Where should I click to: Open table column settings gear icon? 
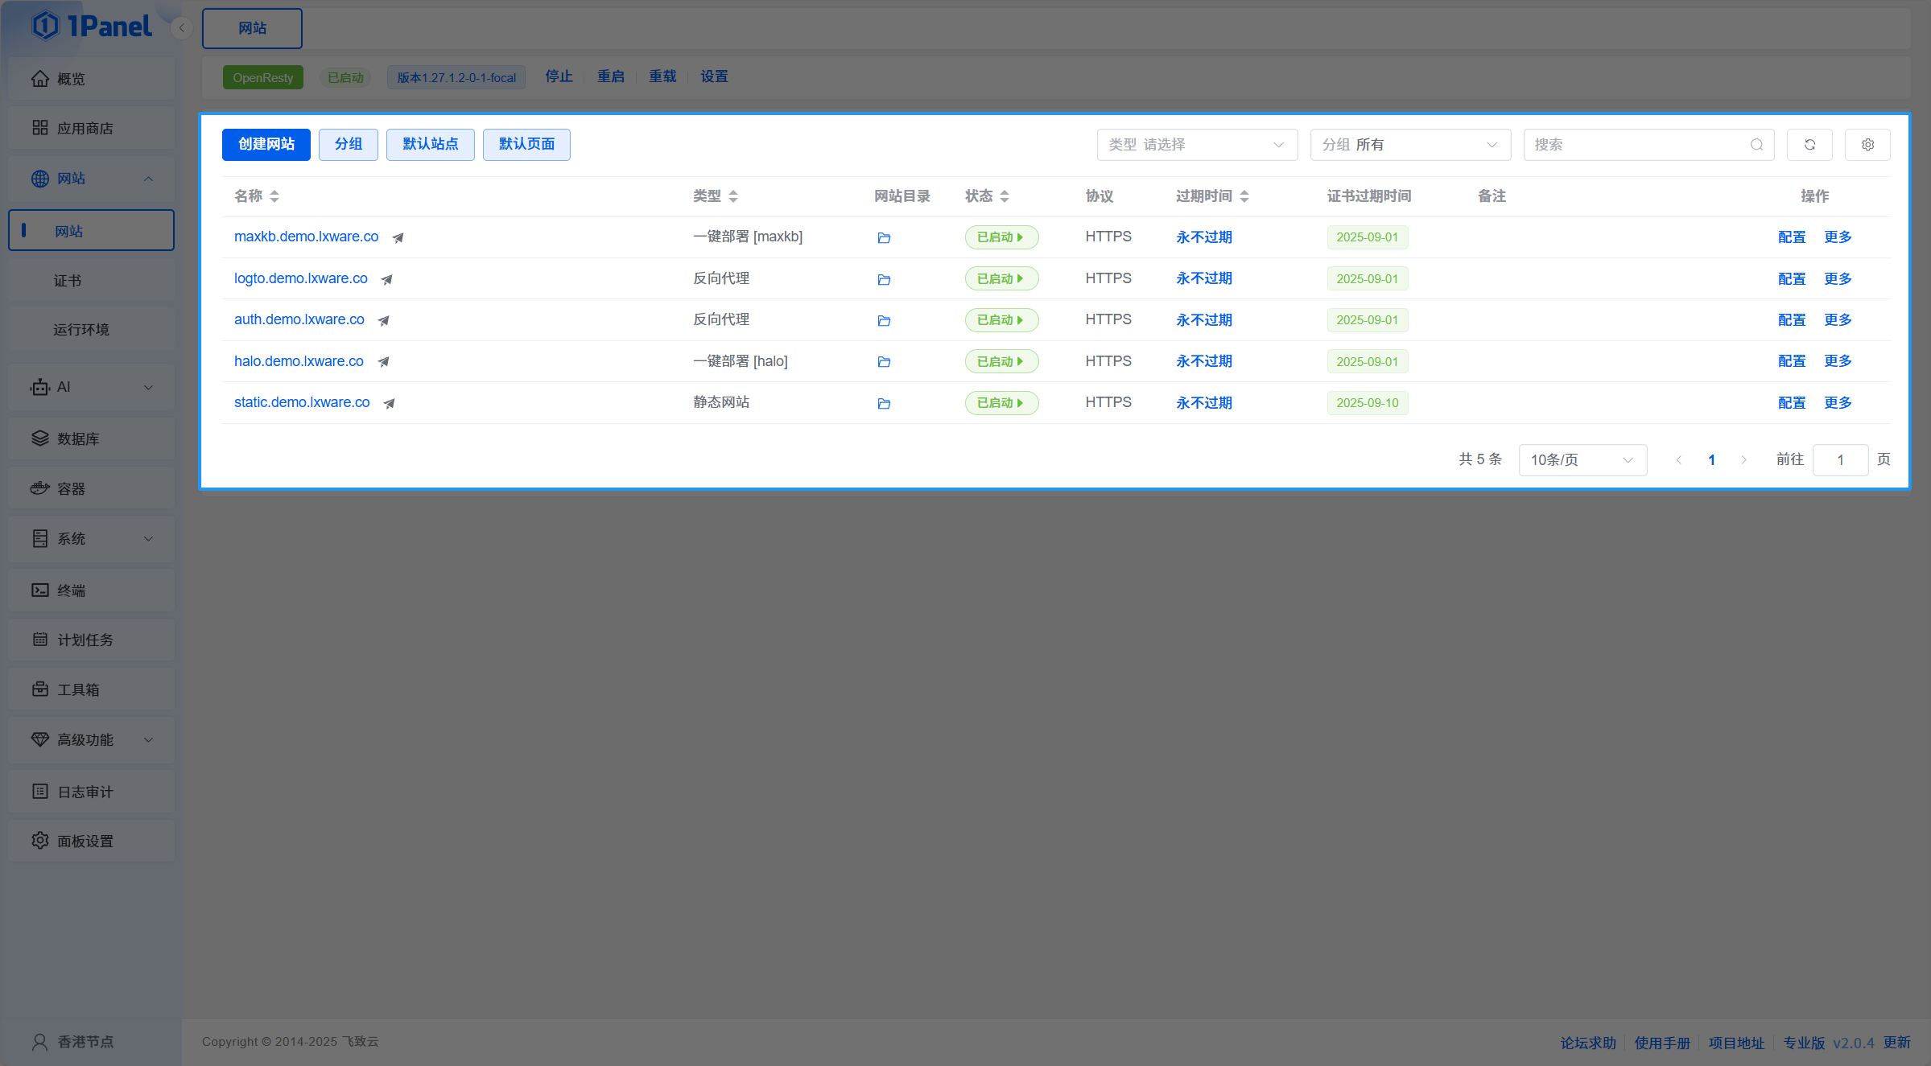point(1867,145)
